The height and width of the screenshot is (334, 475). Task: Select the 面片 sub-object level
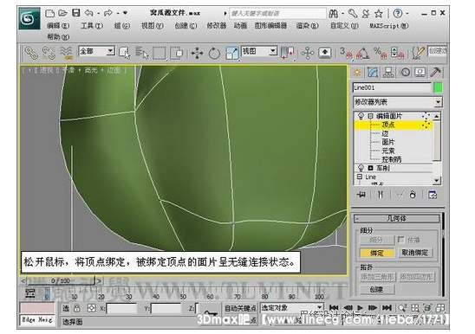pyautogui.click(x=388, y=142)
